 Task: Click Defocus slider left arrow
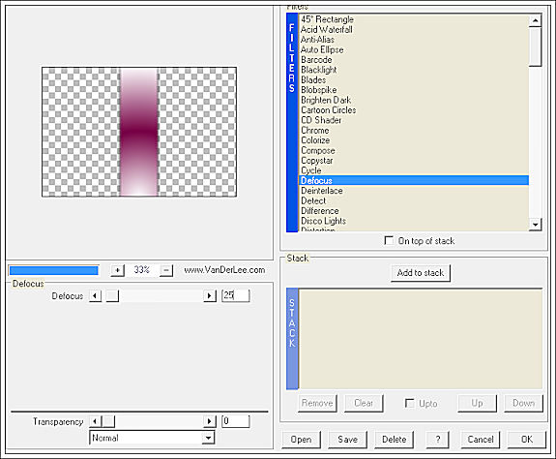click(x=95, y=295)
